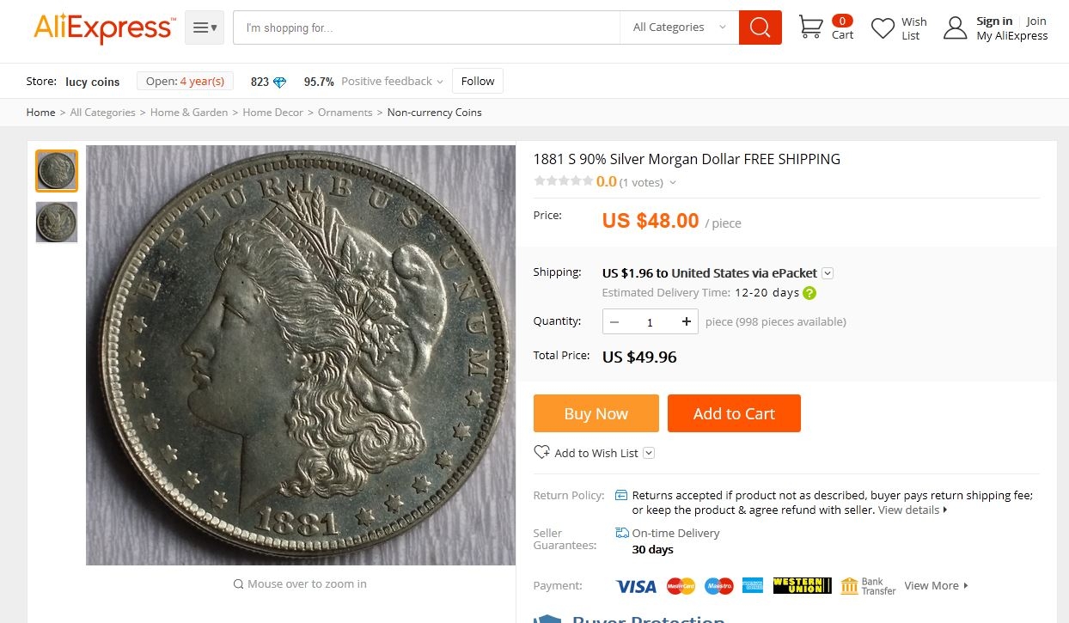Viewport: 1069px width, 623px height.
Task: Click the green delivery time help icon
Action: (809, 293)
